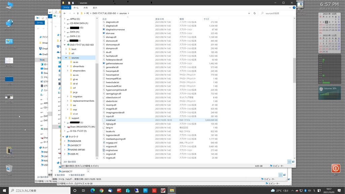This screenshot has width=345, height=194.
Task: Select the hwcompat.txt file
Action: click(113, 75)
